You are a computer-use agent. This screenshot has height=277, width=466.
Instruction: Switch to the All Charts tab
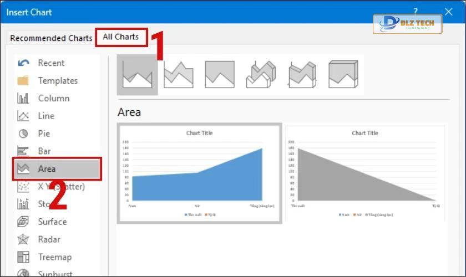point(121,37)
